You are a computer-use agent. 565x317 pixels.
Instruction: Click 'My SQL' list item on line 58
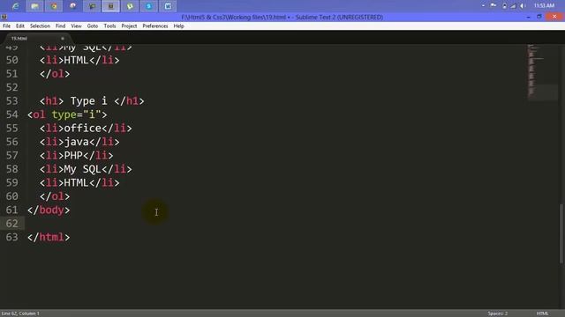pyautogui.click(x=86, y=169)
